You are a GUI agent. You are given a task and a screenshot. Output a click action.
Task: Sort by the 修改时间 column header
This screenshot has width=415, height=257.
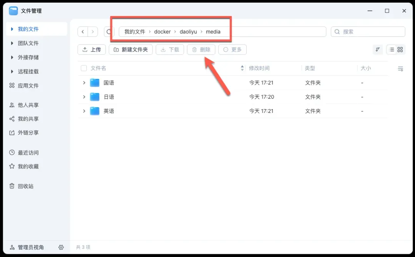tap(259, 68)
